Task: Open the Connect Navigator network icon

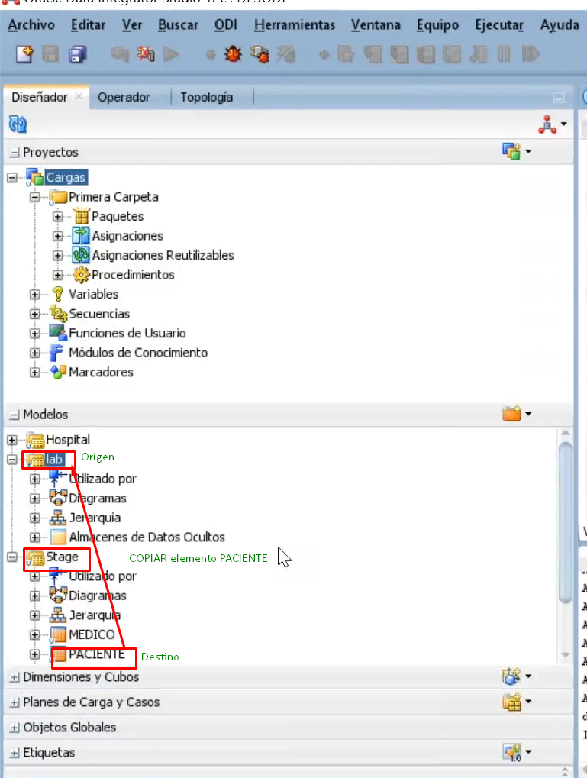Action: (x=547, y=124)
